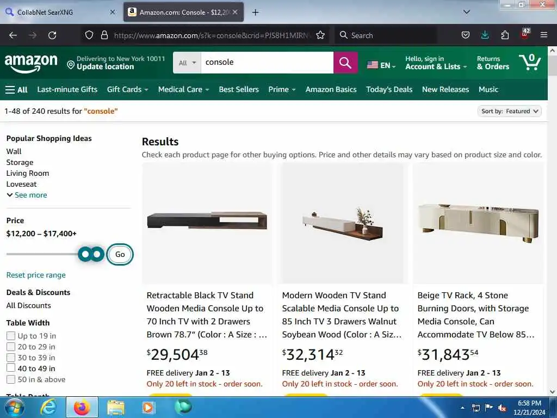This screenshot has width=557, height=418.
Task: Click the magenta search magnifier button
Action: point(345,63)
